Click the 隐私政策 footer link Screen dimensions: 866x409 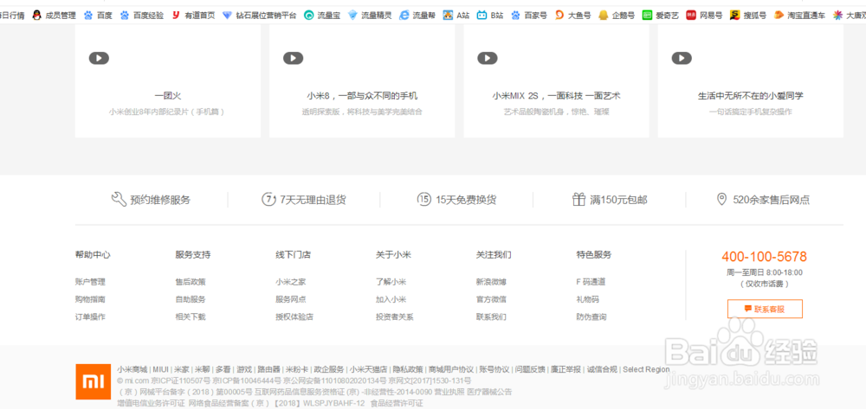point(408,369)
